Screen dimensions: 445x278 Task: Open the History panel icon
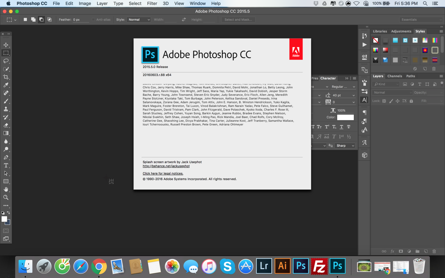click(364, 36)
